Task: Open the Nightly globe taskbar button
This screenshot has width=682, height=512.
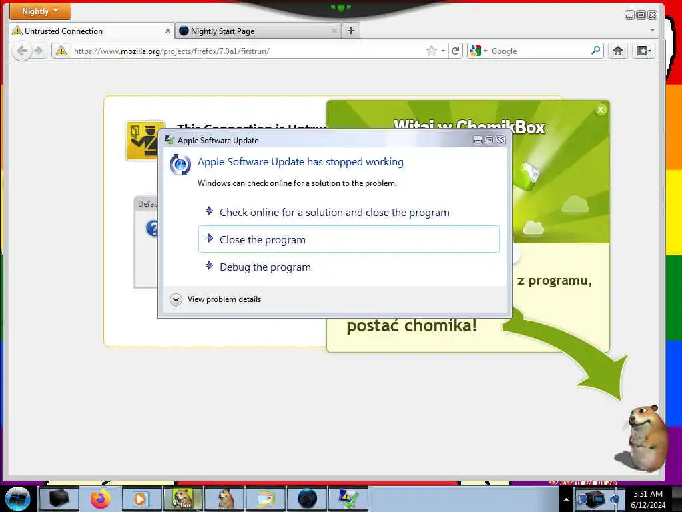Action: [x=307, y=499]
